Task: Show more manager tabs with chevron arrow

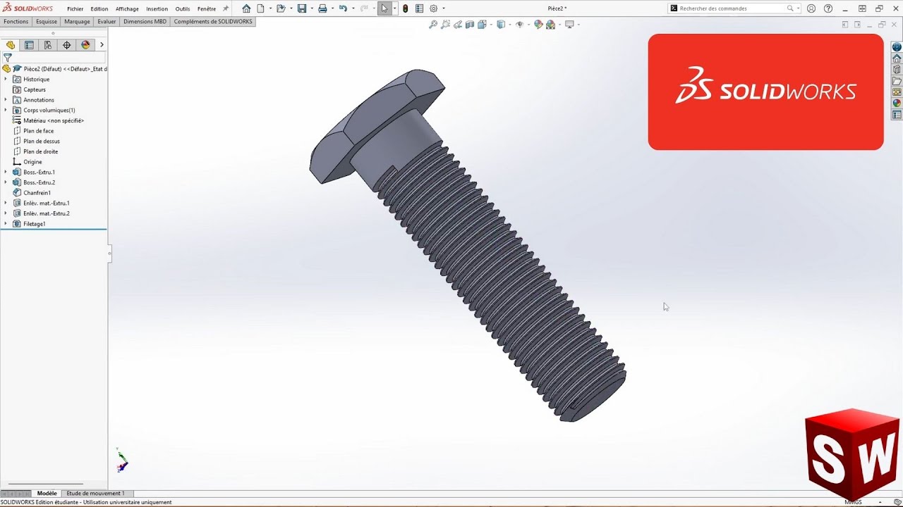Action: [x=102, y=45]
